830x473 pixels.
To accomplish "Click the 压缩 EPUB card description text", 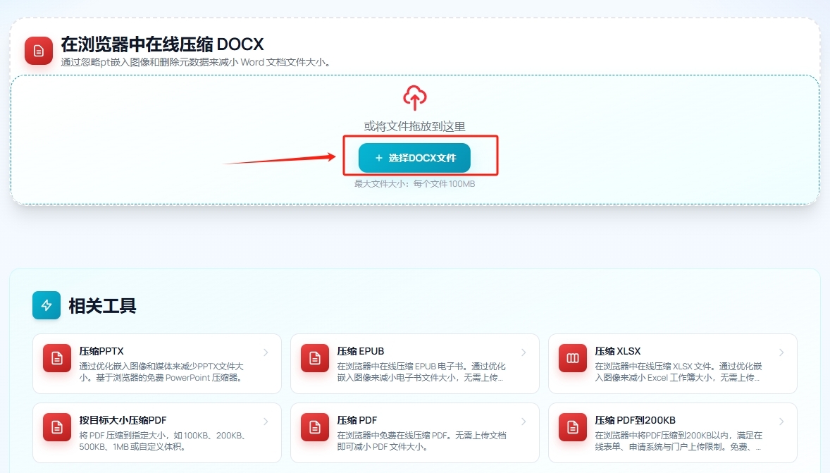I will click(421, 371).
